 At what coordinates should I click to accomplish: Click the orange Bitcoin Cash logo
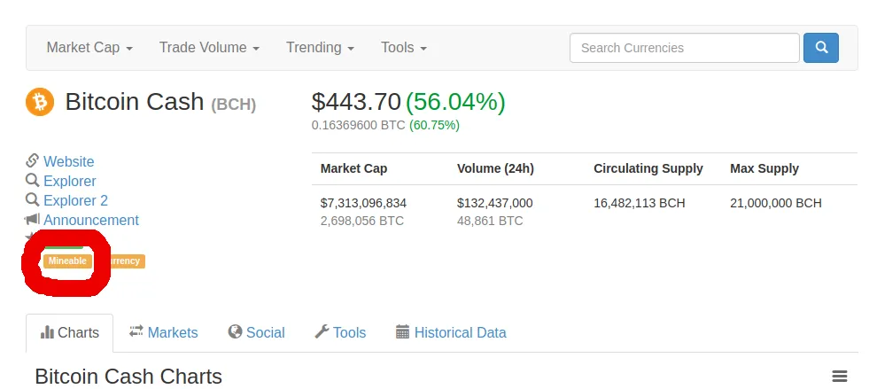tap(40, 102)
